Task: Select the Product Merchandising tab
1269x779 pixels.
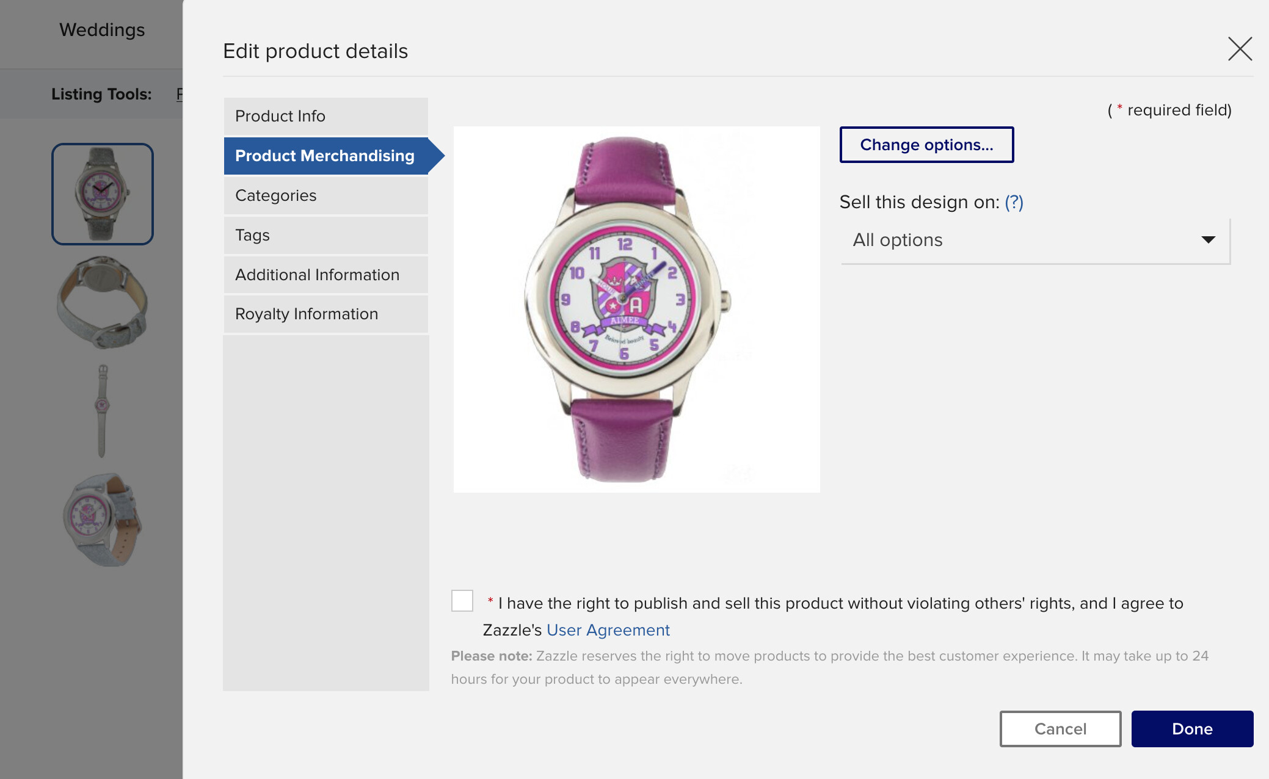Action: click(325, 156)
